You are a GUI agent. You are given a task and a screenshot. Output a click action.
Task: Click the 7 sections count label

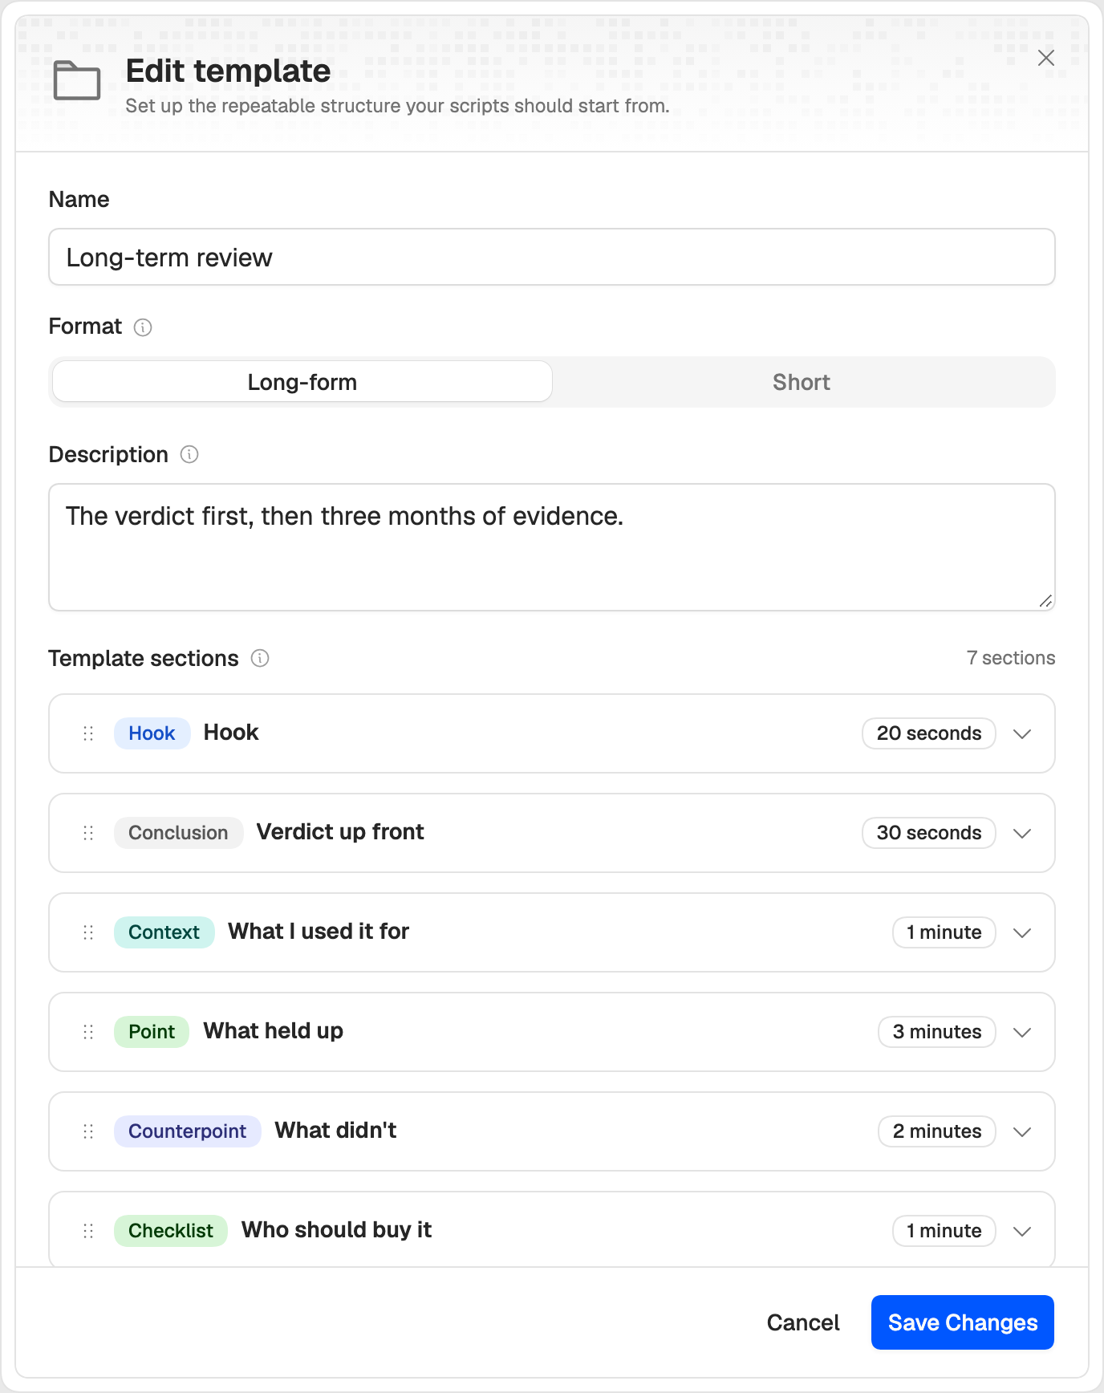click(1011, 658)
